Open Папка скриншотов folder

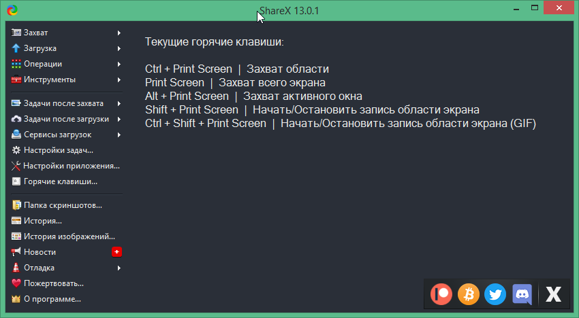point(63,205)
